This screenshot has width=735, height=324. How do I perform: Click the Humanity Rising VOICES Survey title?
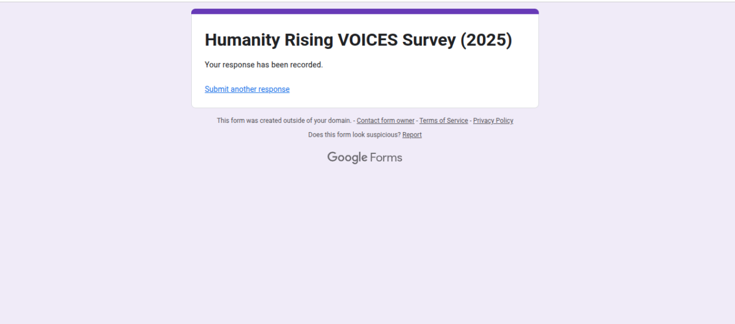[x=358, y=40]
